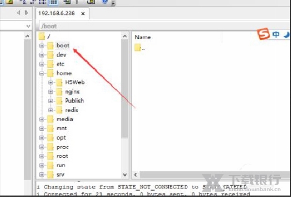Expand the nginx subfolder
Image resolution: width=291 pixels, height=197 pixels.
pyautogui.click(x=50, y=91)
